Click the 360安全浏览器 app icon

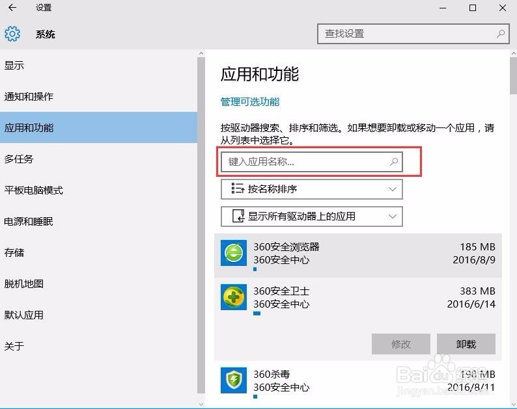[234, 253]
